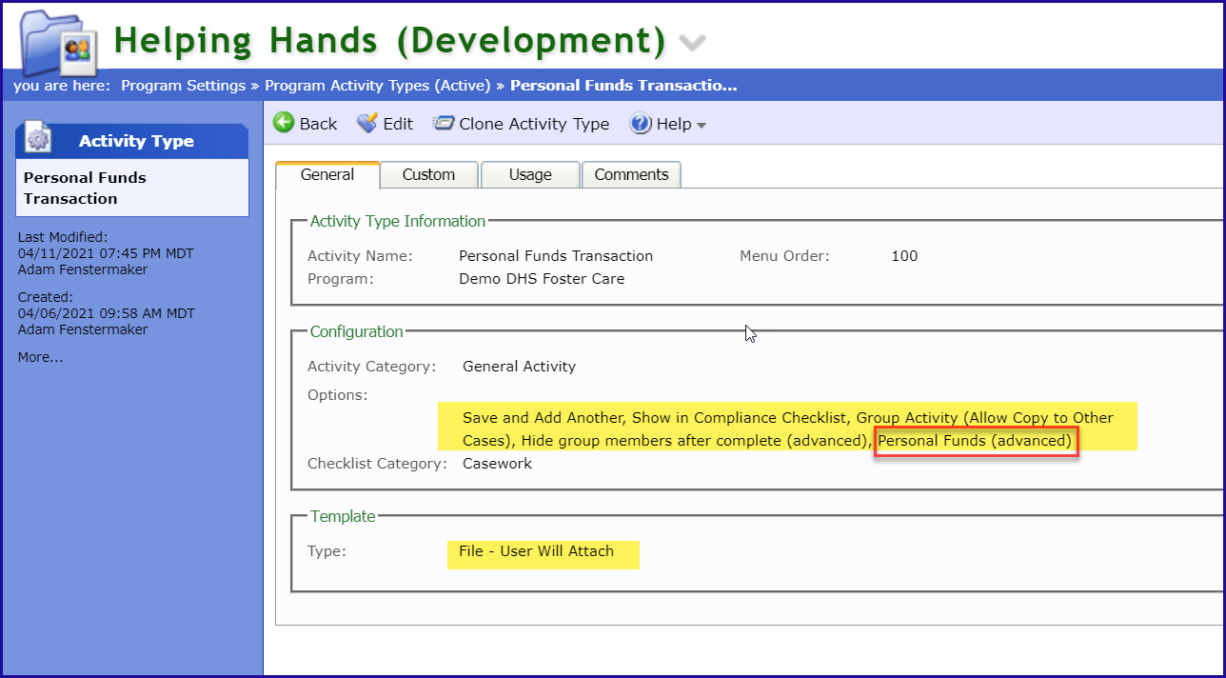Expand the dropdown chevron beside Helping Hands title
The width and height of the screenshot is (1226, 678).
pyautogui.click(x=693, y=43)
